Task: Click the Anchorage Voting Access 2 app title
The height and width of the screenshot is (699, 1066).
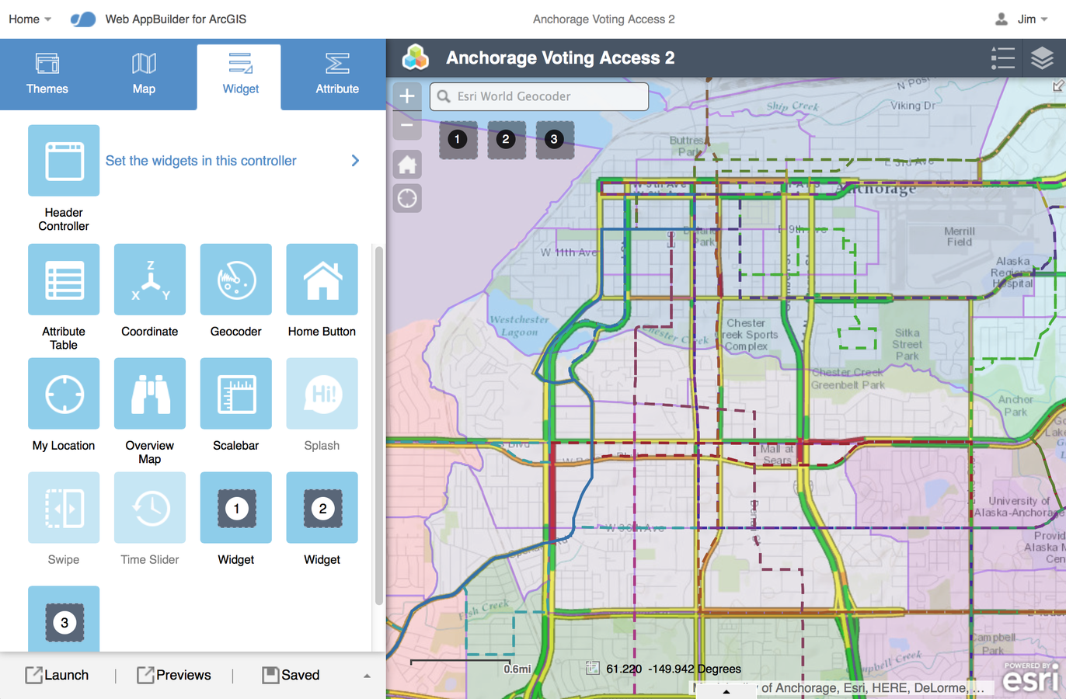Action: [560, 58]
